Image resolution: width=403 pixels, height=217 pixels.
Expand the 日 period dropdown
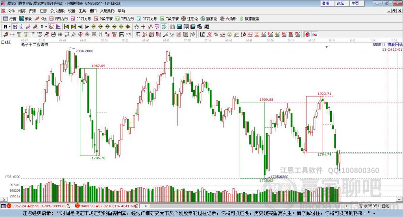pos(9,27)
